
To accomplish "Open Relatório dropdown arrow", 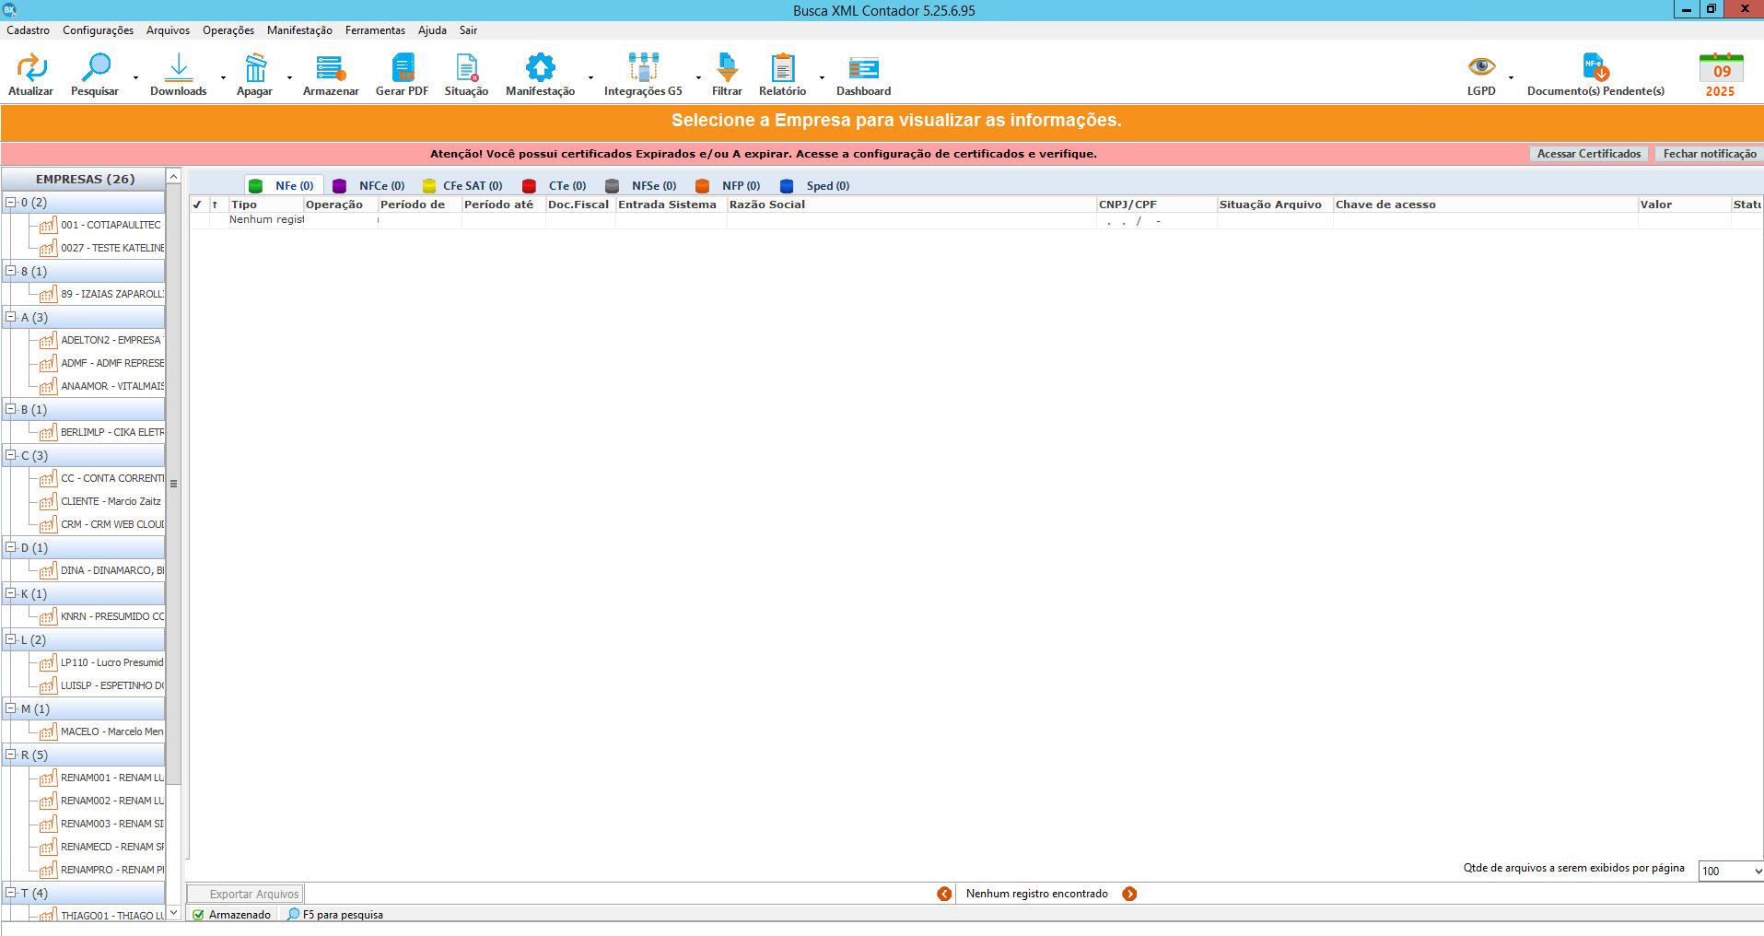I will pyautogui.click(x=823, y=77).
